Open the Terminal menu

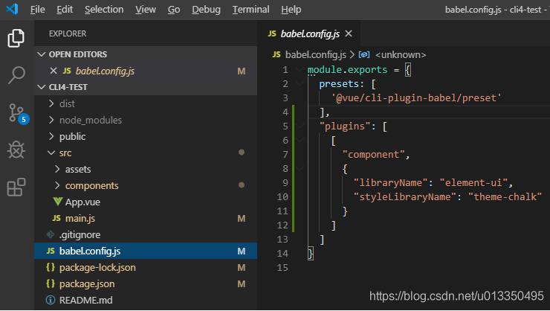point(250,10)
